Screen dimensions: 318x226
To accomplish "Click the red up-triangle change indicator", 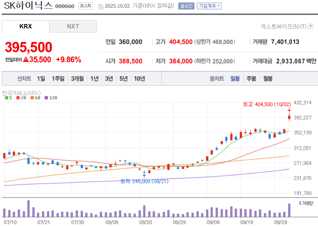I will coord(26,59).
